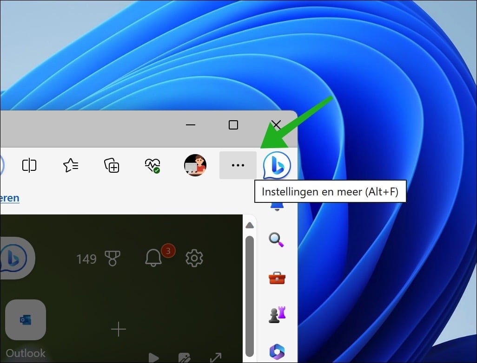
Task: Open the 'Instellingen en meer' three-dot menu
Action: point(238,165)
